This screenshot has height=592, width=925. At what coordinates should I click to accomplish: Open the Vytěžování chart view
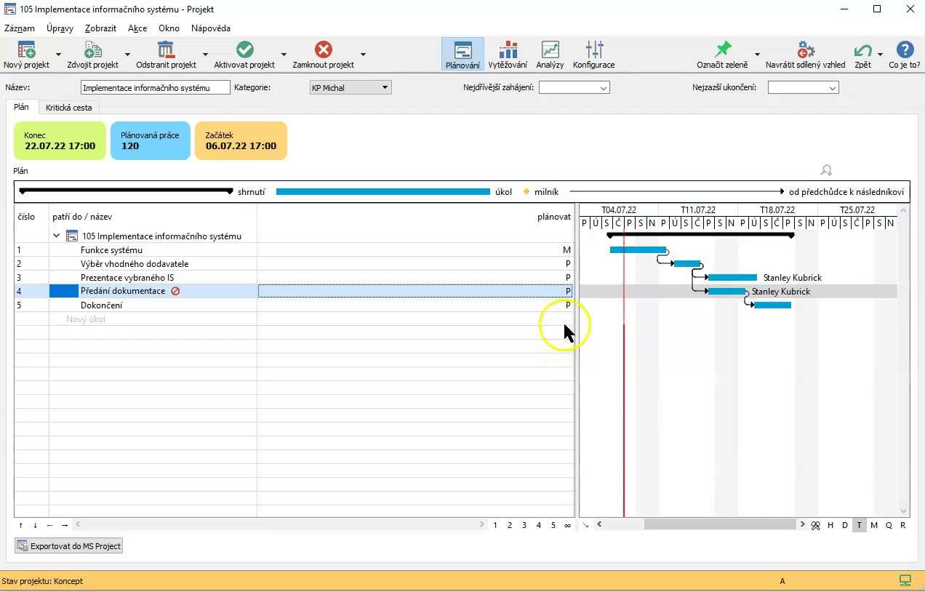(508, 50)
